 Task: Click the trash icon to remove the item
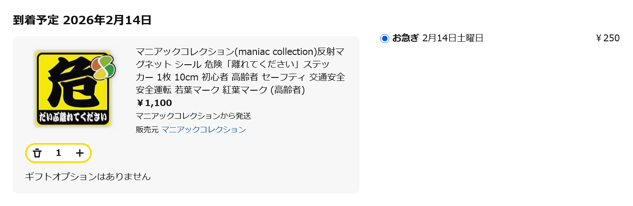click(38, 153)
